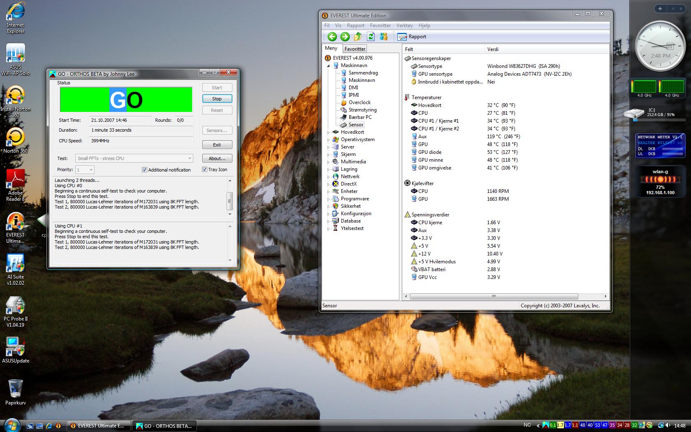Click the first ORTHOS log vertical scrollbar thumb

pos(230,201)
